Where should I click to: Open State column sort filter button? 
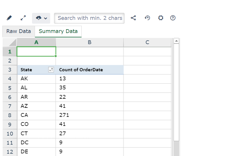[x=51, y=70]
